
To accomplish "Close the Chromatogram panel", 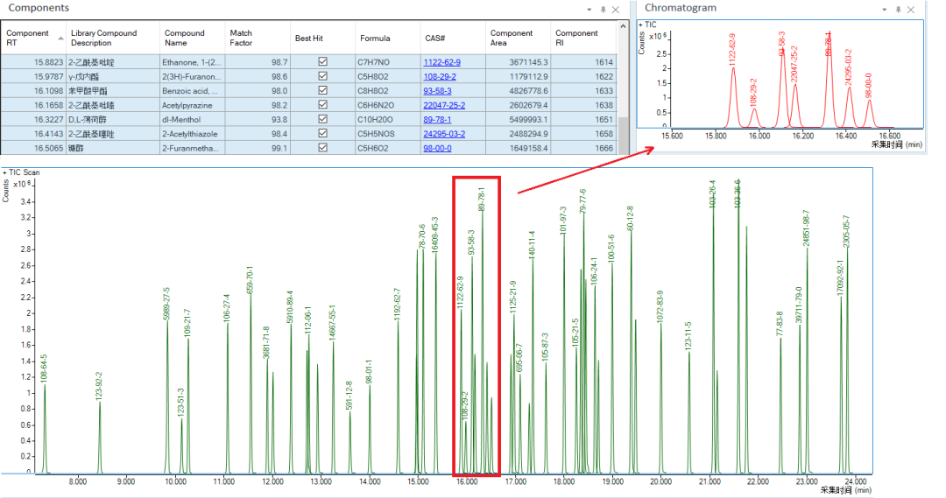I will [911, 10].
